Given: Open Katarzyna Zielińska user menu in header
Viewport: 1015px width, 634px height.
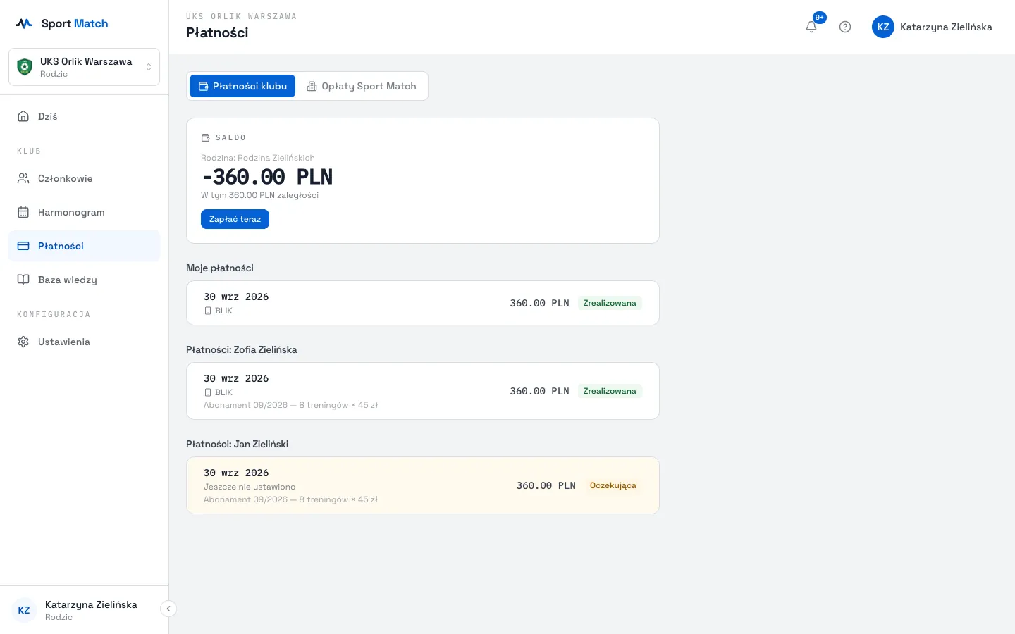Looking at the screenshot, I should [x=932, y=27].
